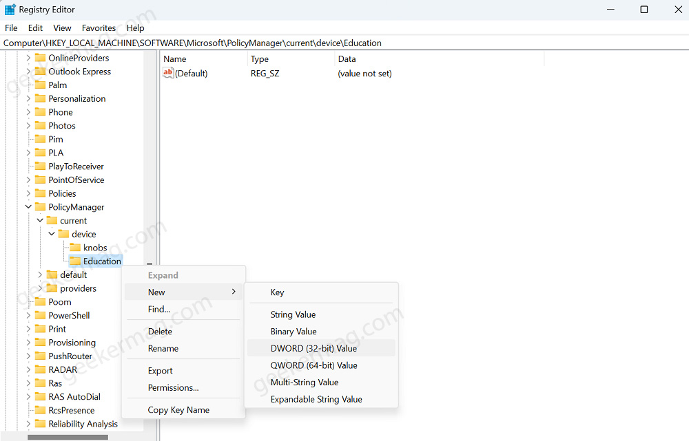This screenshot has height=441, width=689.
Task: Select the PolicyManager folder icon
Action: point(41,206)
